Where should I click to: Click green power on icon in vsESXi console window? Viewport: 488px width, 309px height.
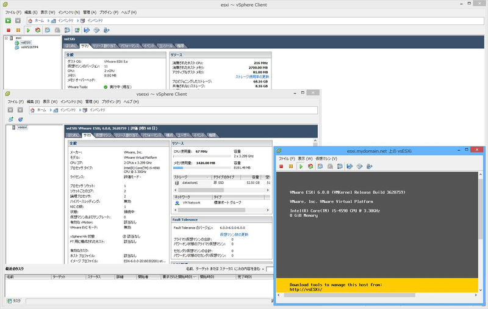point(301,166)
